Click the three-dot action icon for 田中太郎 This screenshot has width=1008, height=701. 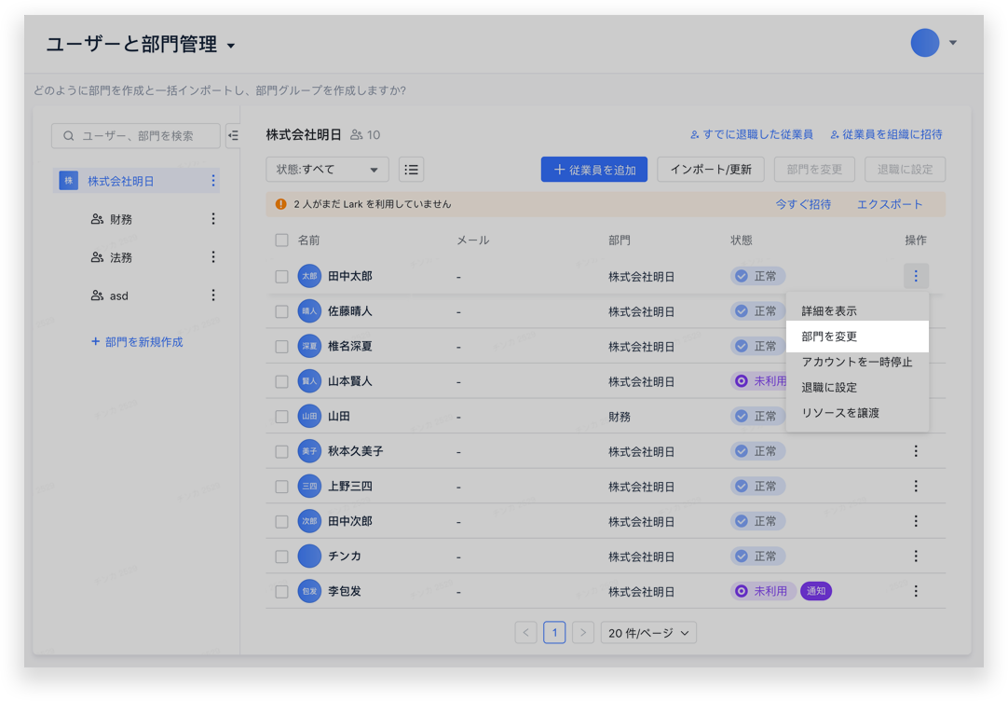click(916, 276)
